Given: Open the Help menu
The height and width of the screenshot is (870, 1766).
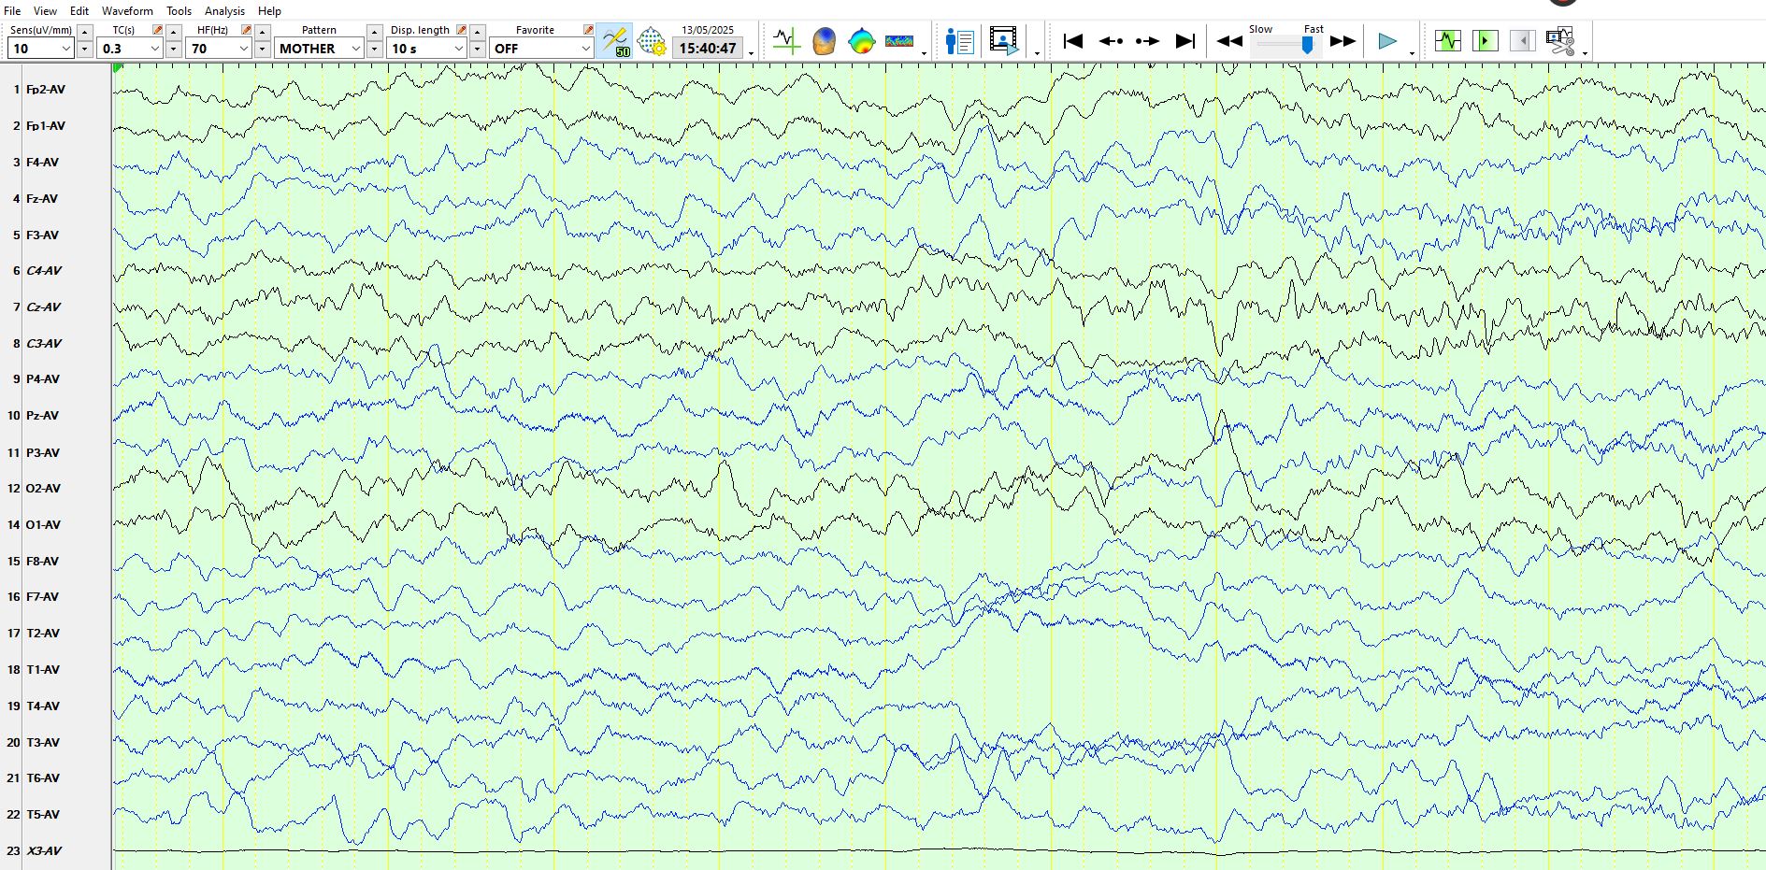Looking at the screenshot, I should pyautogui.click(x=269, y=11).
